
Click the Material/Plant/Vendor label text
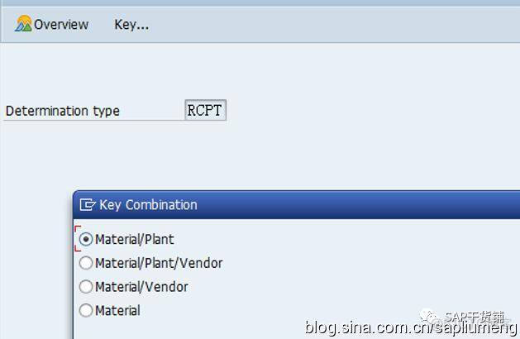(159, 264)
